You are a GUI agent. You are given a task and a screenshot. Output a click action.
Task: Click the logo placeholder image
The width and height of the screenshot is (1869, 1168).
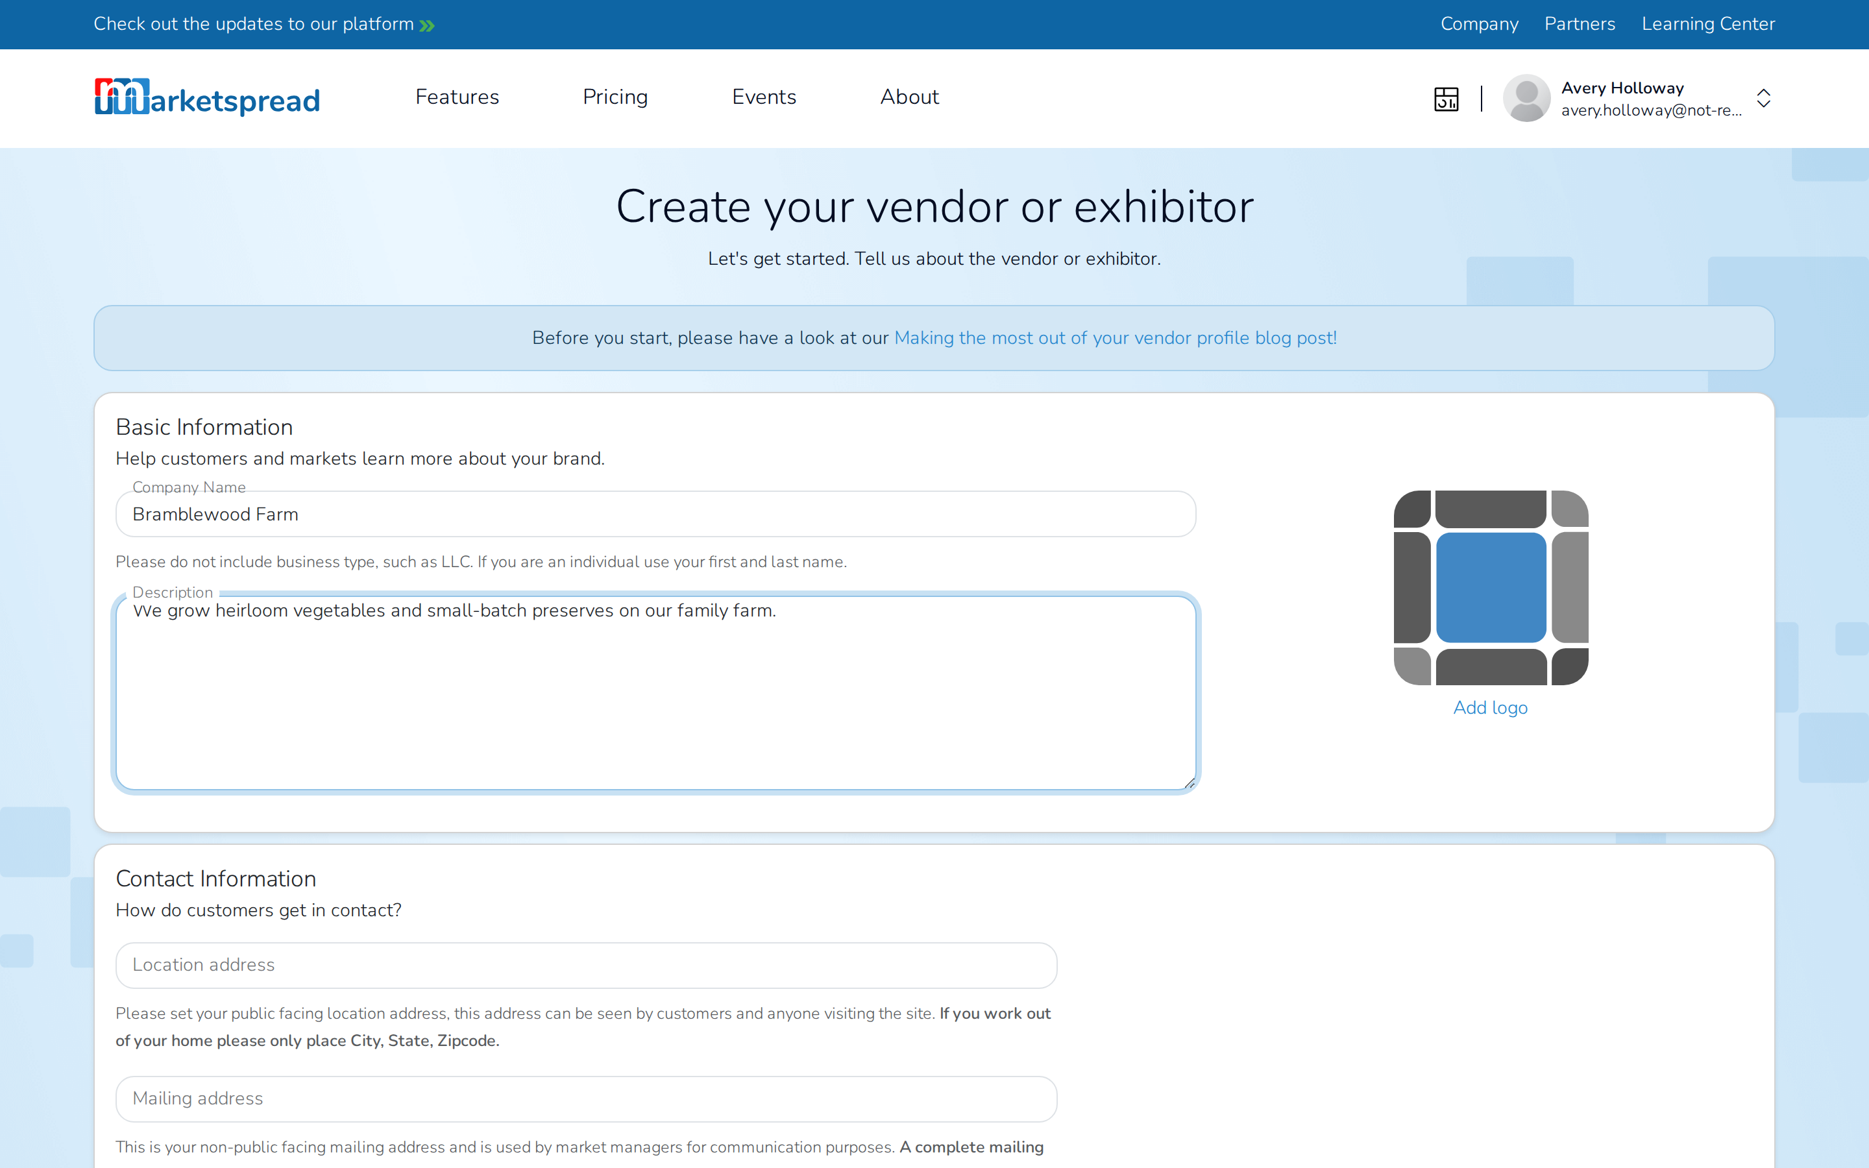[x=1491, y=588]
